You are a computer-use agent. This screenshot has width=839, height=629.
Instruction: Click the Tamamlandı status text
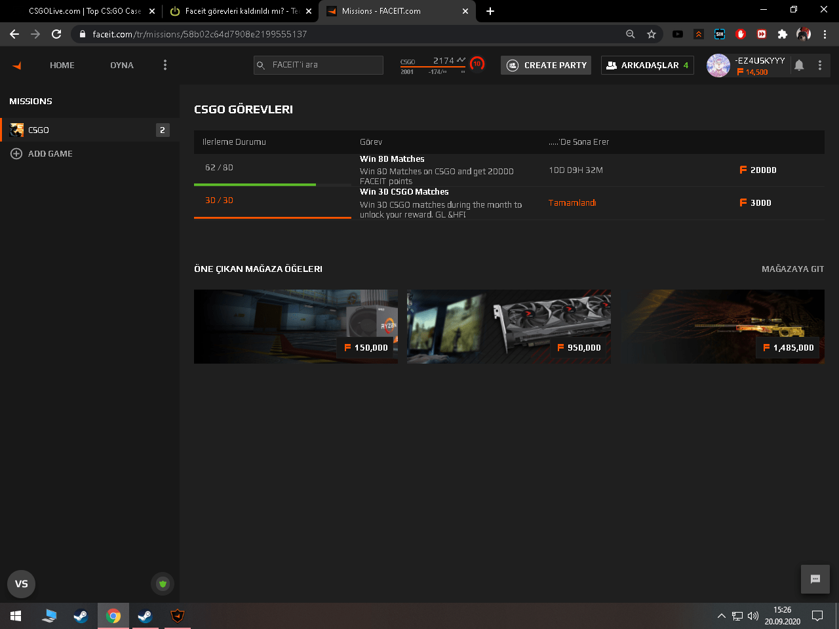tap(572, 202)
